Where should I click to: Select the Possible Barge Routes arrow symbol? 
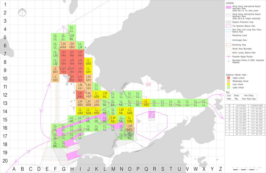tap(228, 56)
